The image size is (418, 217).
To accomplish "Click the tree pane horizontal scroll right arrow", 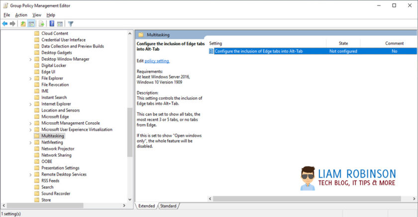I will click(x=124, y=206).
